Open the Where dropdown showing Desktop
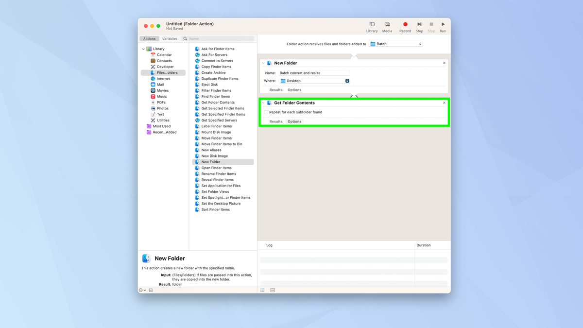This screenshot has width=583, height=328. [x=314, y=81]
